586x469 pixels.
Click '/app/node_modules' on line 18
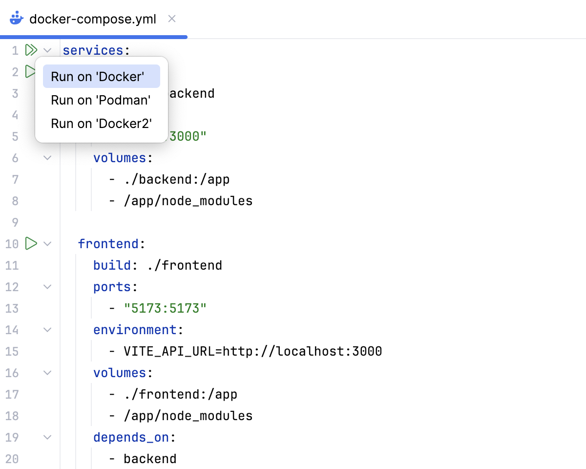point(188,416)
